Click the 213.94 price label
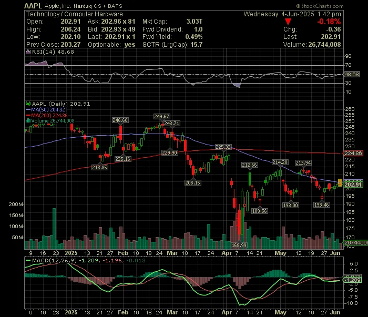The height and width of the screenshot is (317, 368). coord(303,162)
